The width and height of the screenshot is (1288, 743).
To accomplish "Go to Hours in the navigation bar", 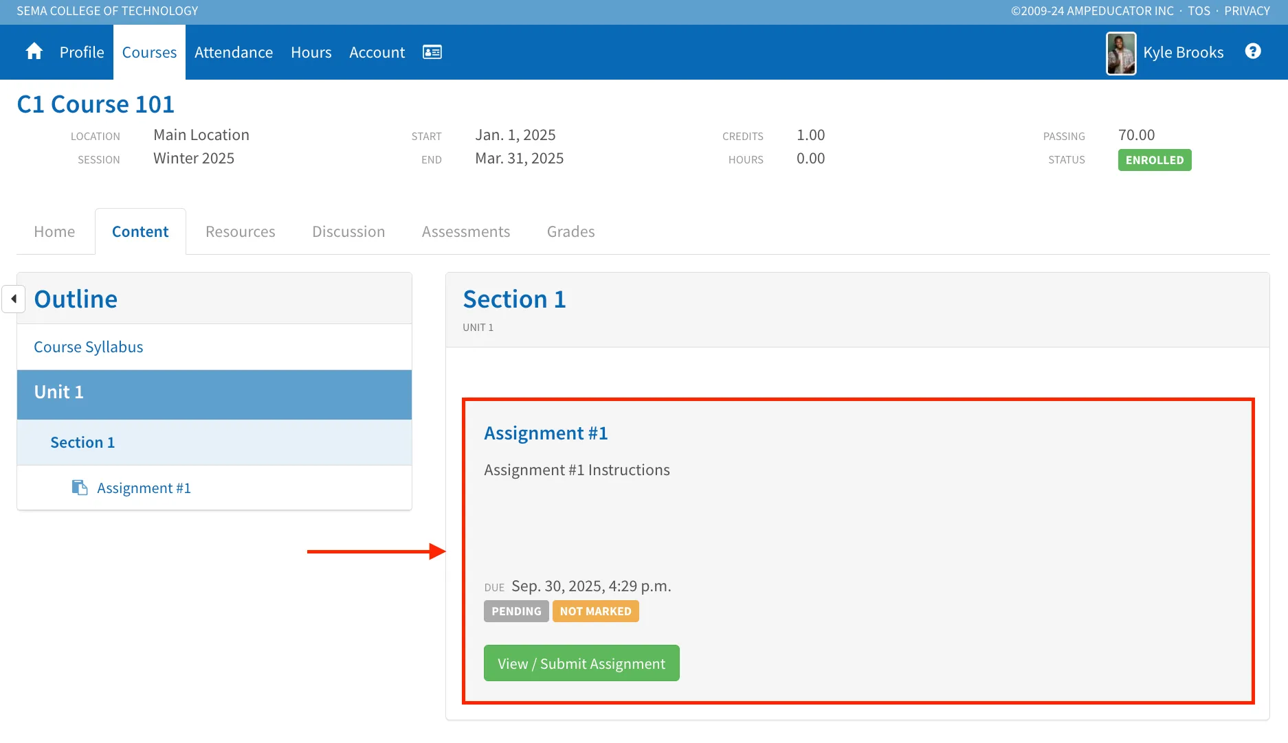I will pyautogui.click(x=311, y=52).
